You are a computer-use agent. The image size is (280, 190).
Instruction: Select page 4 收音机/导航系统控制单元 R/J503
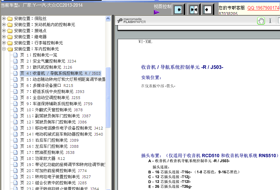click(x=60, y=73)
